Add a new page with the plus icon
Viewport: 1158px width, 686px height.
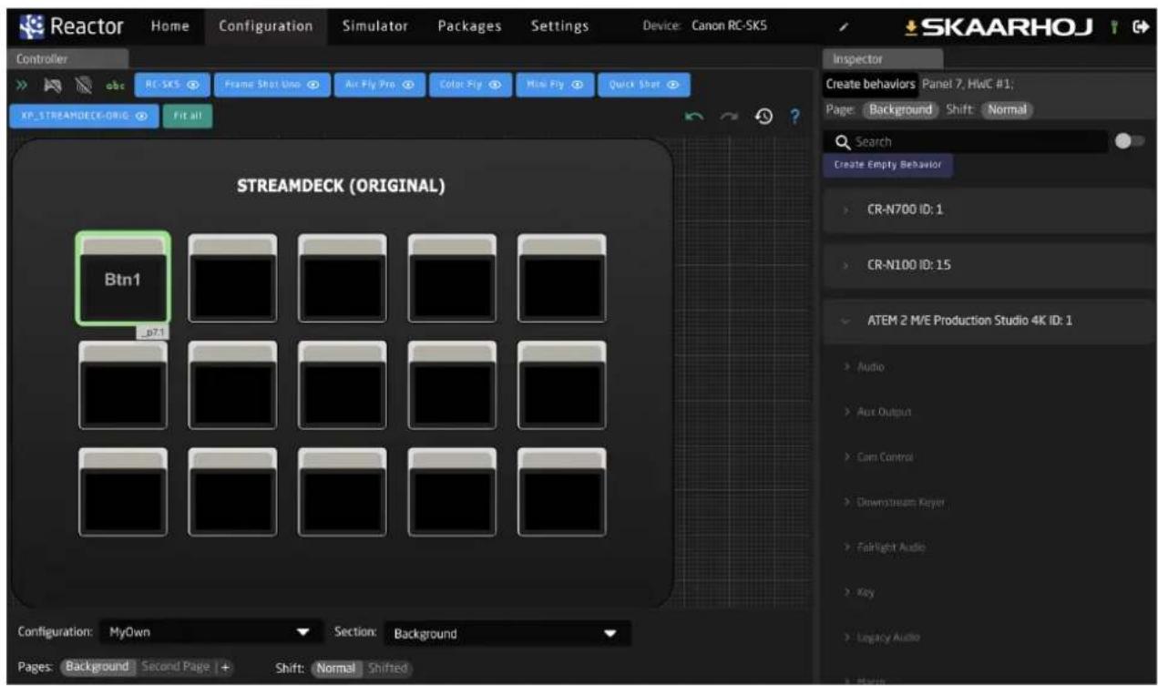[225, 667]
